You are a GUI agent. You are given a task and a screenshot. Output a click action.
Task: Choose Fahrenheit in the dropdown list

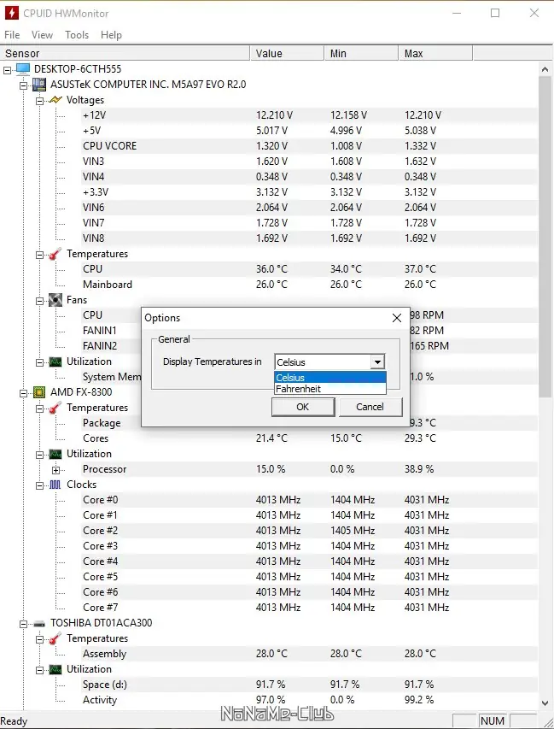click(x=330, y=389)
